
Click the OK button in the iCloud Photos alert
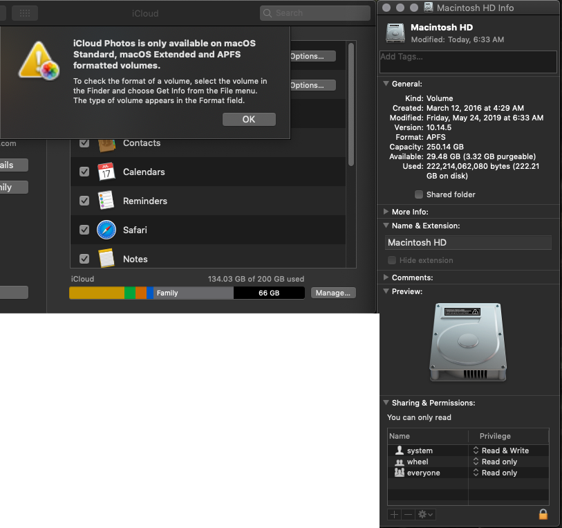click(249, 120)
